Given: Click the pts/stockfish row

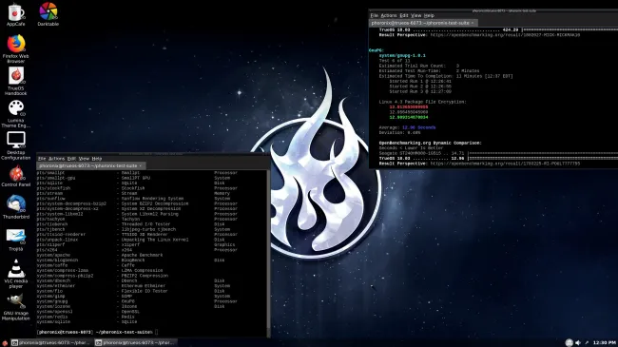Looking at the screenshot, I should [x=137, y=188].
